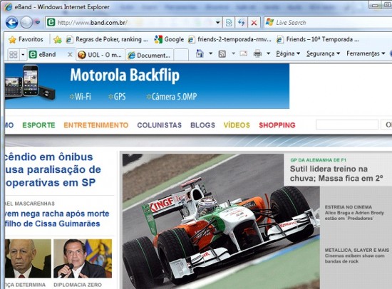Open METALLICA, SLAYER E MAIS story

coord(357,256)
